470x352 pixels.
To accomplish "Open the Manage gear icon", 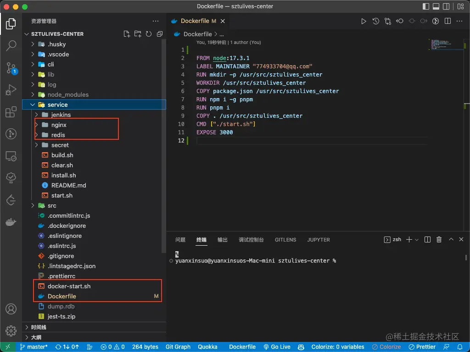I will [11, 331].
